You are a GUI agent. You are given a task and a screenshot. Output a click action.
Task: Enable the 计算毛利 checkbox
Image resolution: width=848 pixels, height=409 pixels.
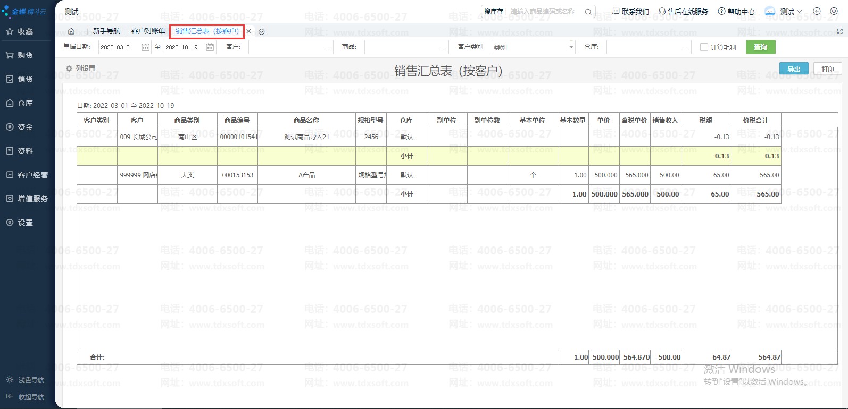[704, 47]
